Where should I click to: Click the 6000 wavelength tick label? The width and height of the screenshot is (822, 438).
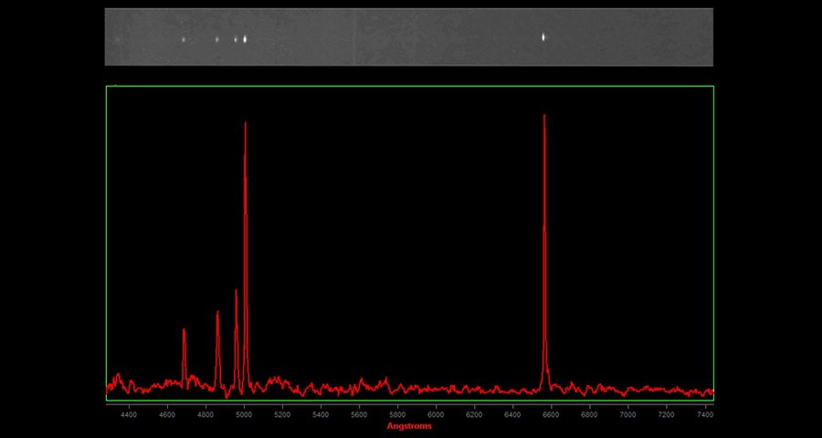point(436,415)
